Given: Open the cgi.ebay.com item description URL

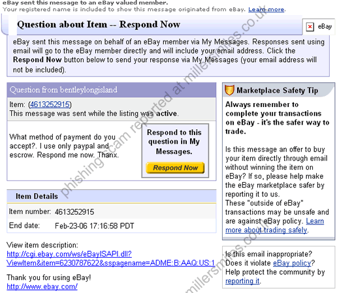Looking at the screenshot, I should point(110,258).
